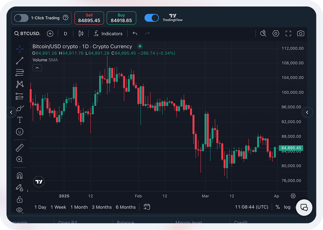323x230 pixels.
Task: Toggle drawing visibility eye icon
Action: pos(20,210)
